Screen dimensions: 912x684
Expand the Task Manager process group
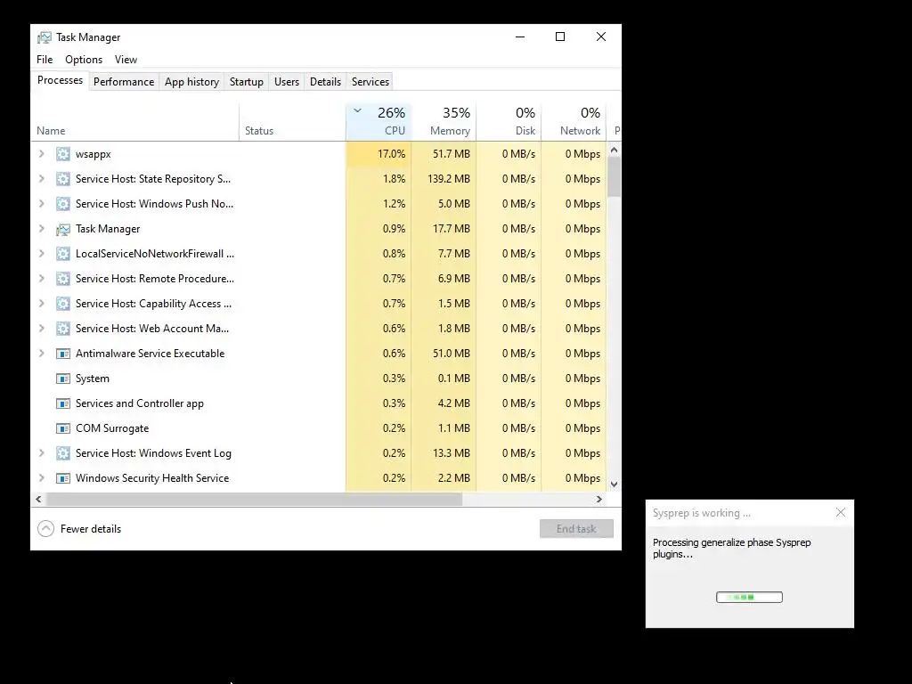41,229
